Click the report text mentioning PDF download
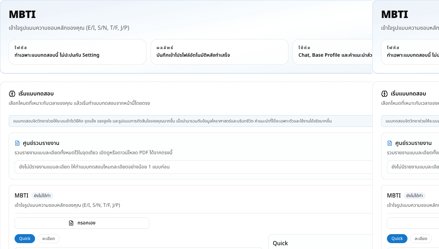 94,153
